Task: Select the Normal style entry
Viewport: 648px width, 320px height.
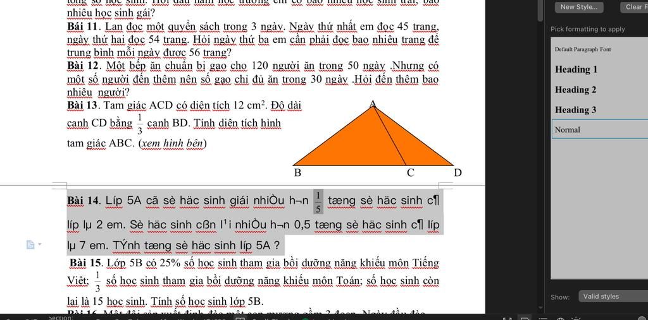Action: coord(600,129)
